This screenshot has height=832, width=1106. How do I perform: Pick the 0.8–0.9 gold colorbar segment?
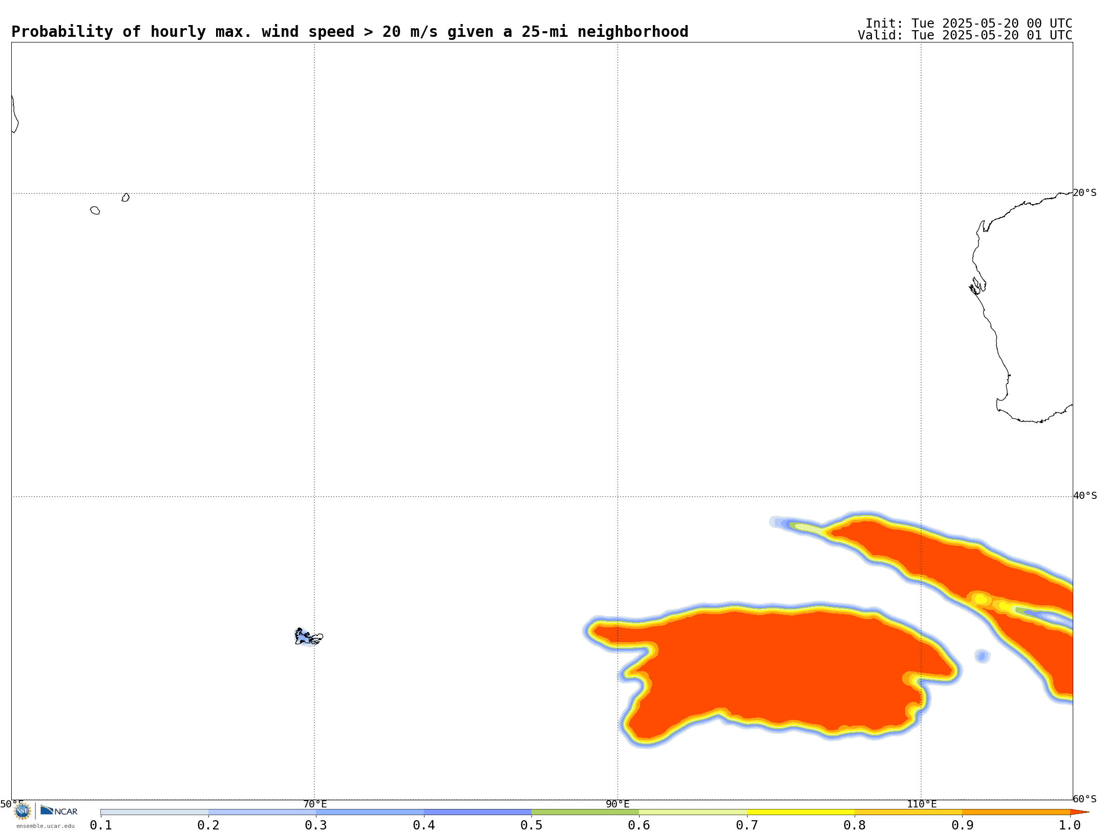(908, 812)
